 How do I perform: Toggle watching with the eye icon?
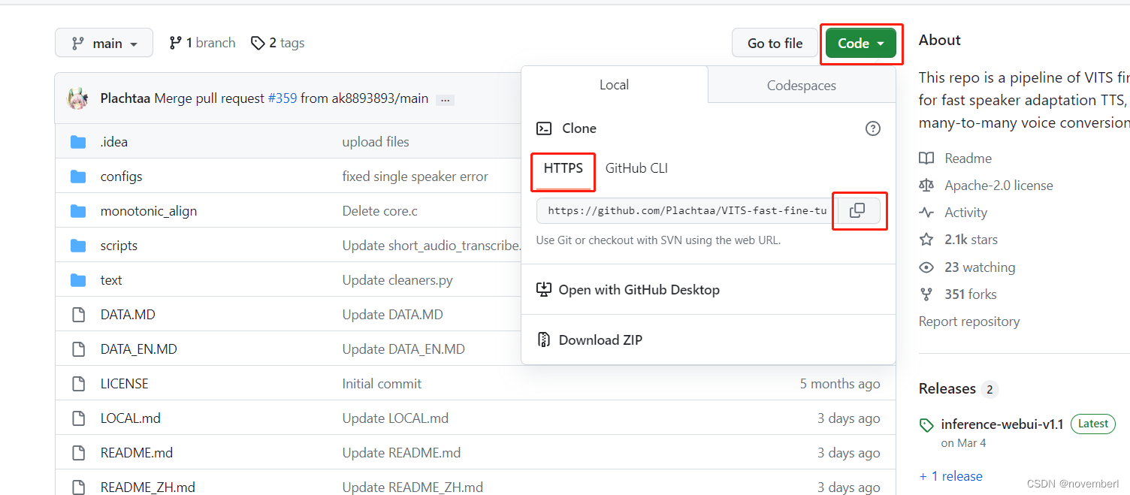927,267
